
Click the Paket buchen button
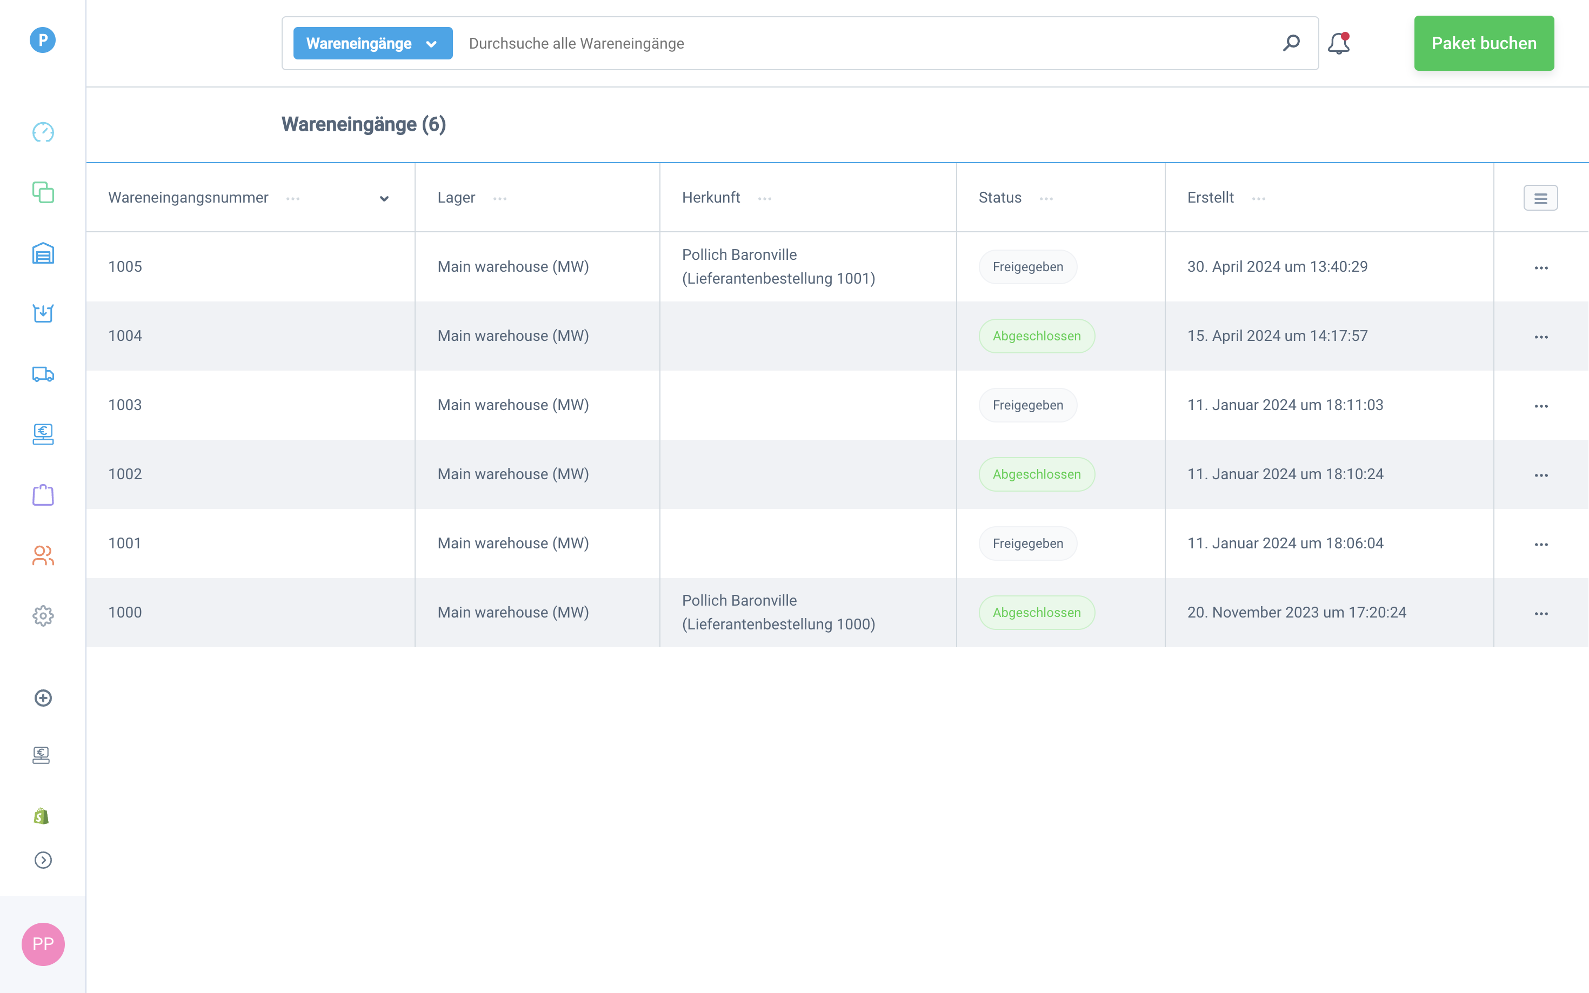(1483, 43)
